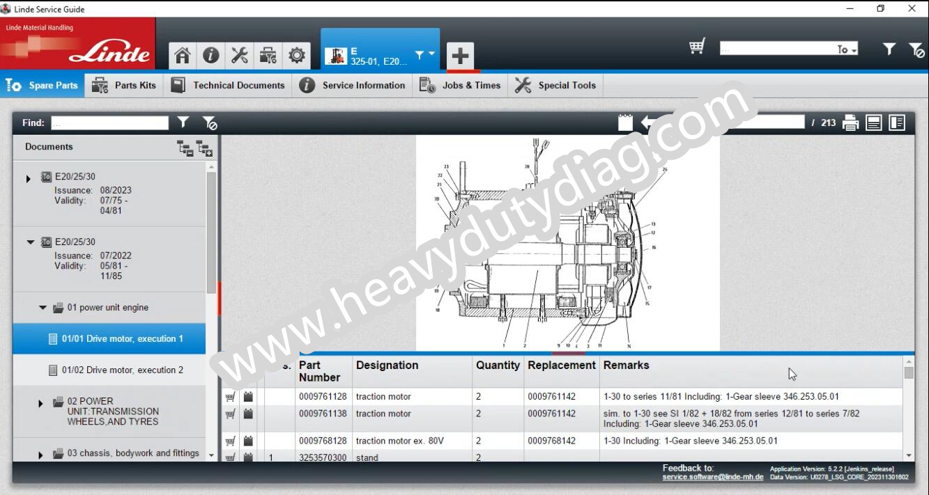Sort by Quantity column header
929x495 pixels.
[x=498, y=371]
